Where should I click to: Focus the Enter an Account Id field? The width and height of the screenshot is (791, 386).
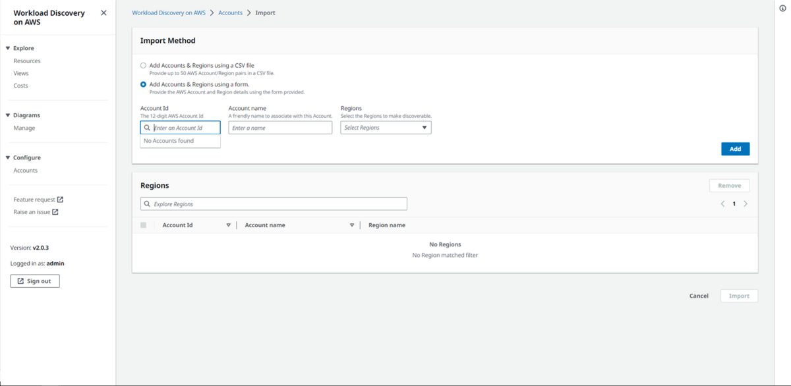pyautogui.click(x=180, y=128)
